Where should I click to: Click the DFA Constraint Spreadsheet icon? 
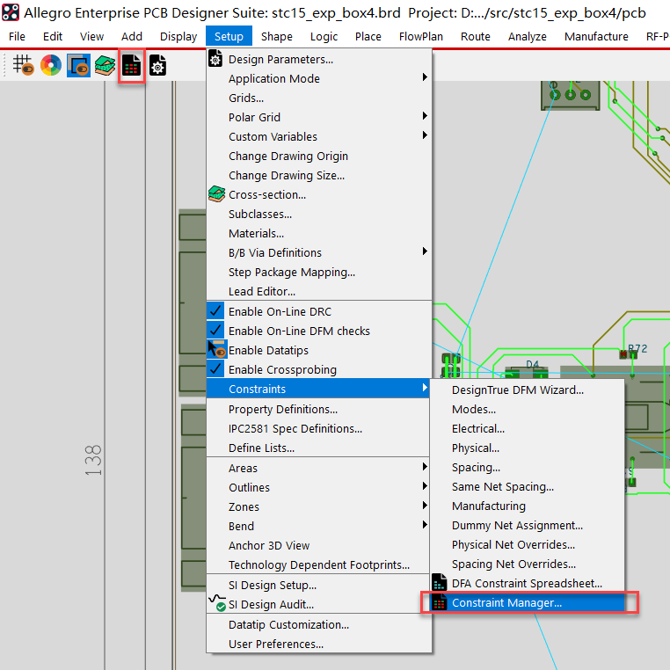pos(440,584)
